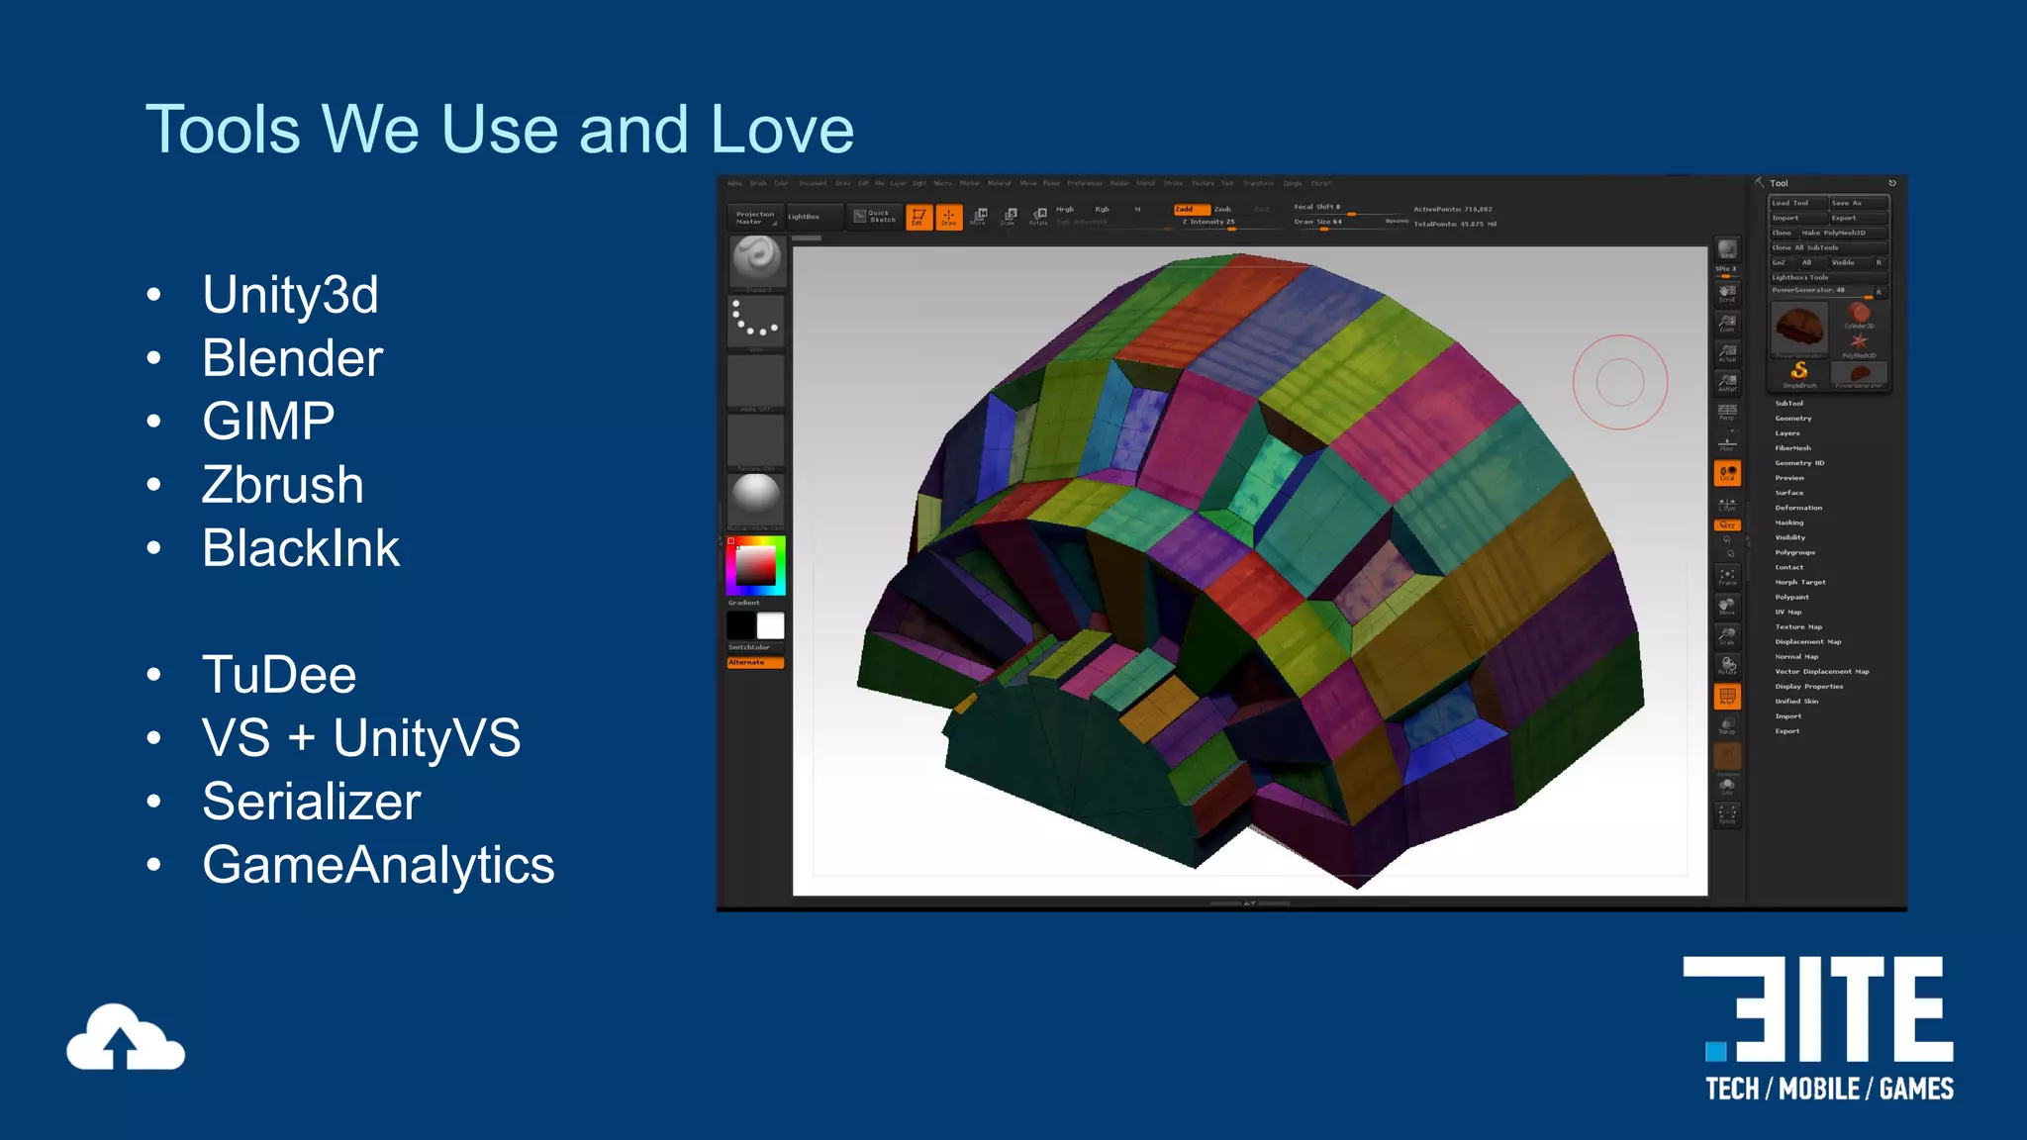Open Projection Master
2027x1140 pixels.
(x=756, y=217)
